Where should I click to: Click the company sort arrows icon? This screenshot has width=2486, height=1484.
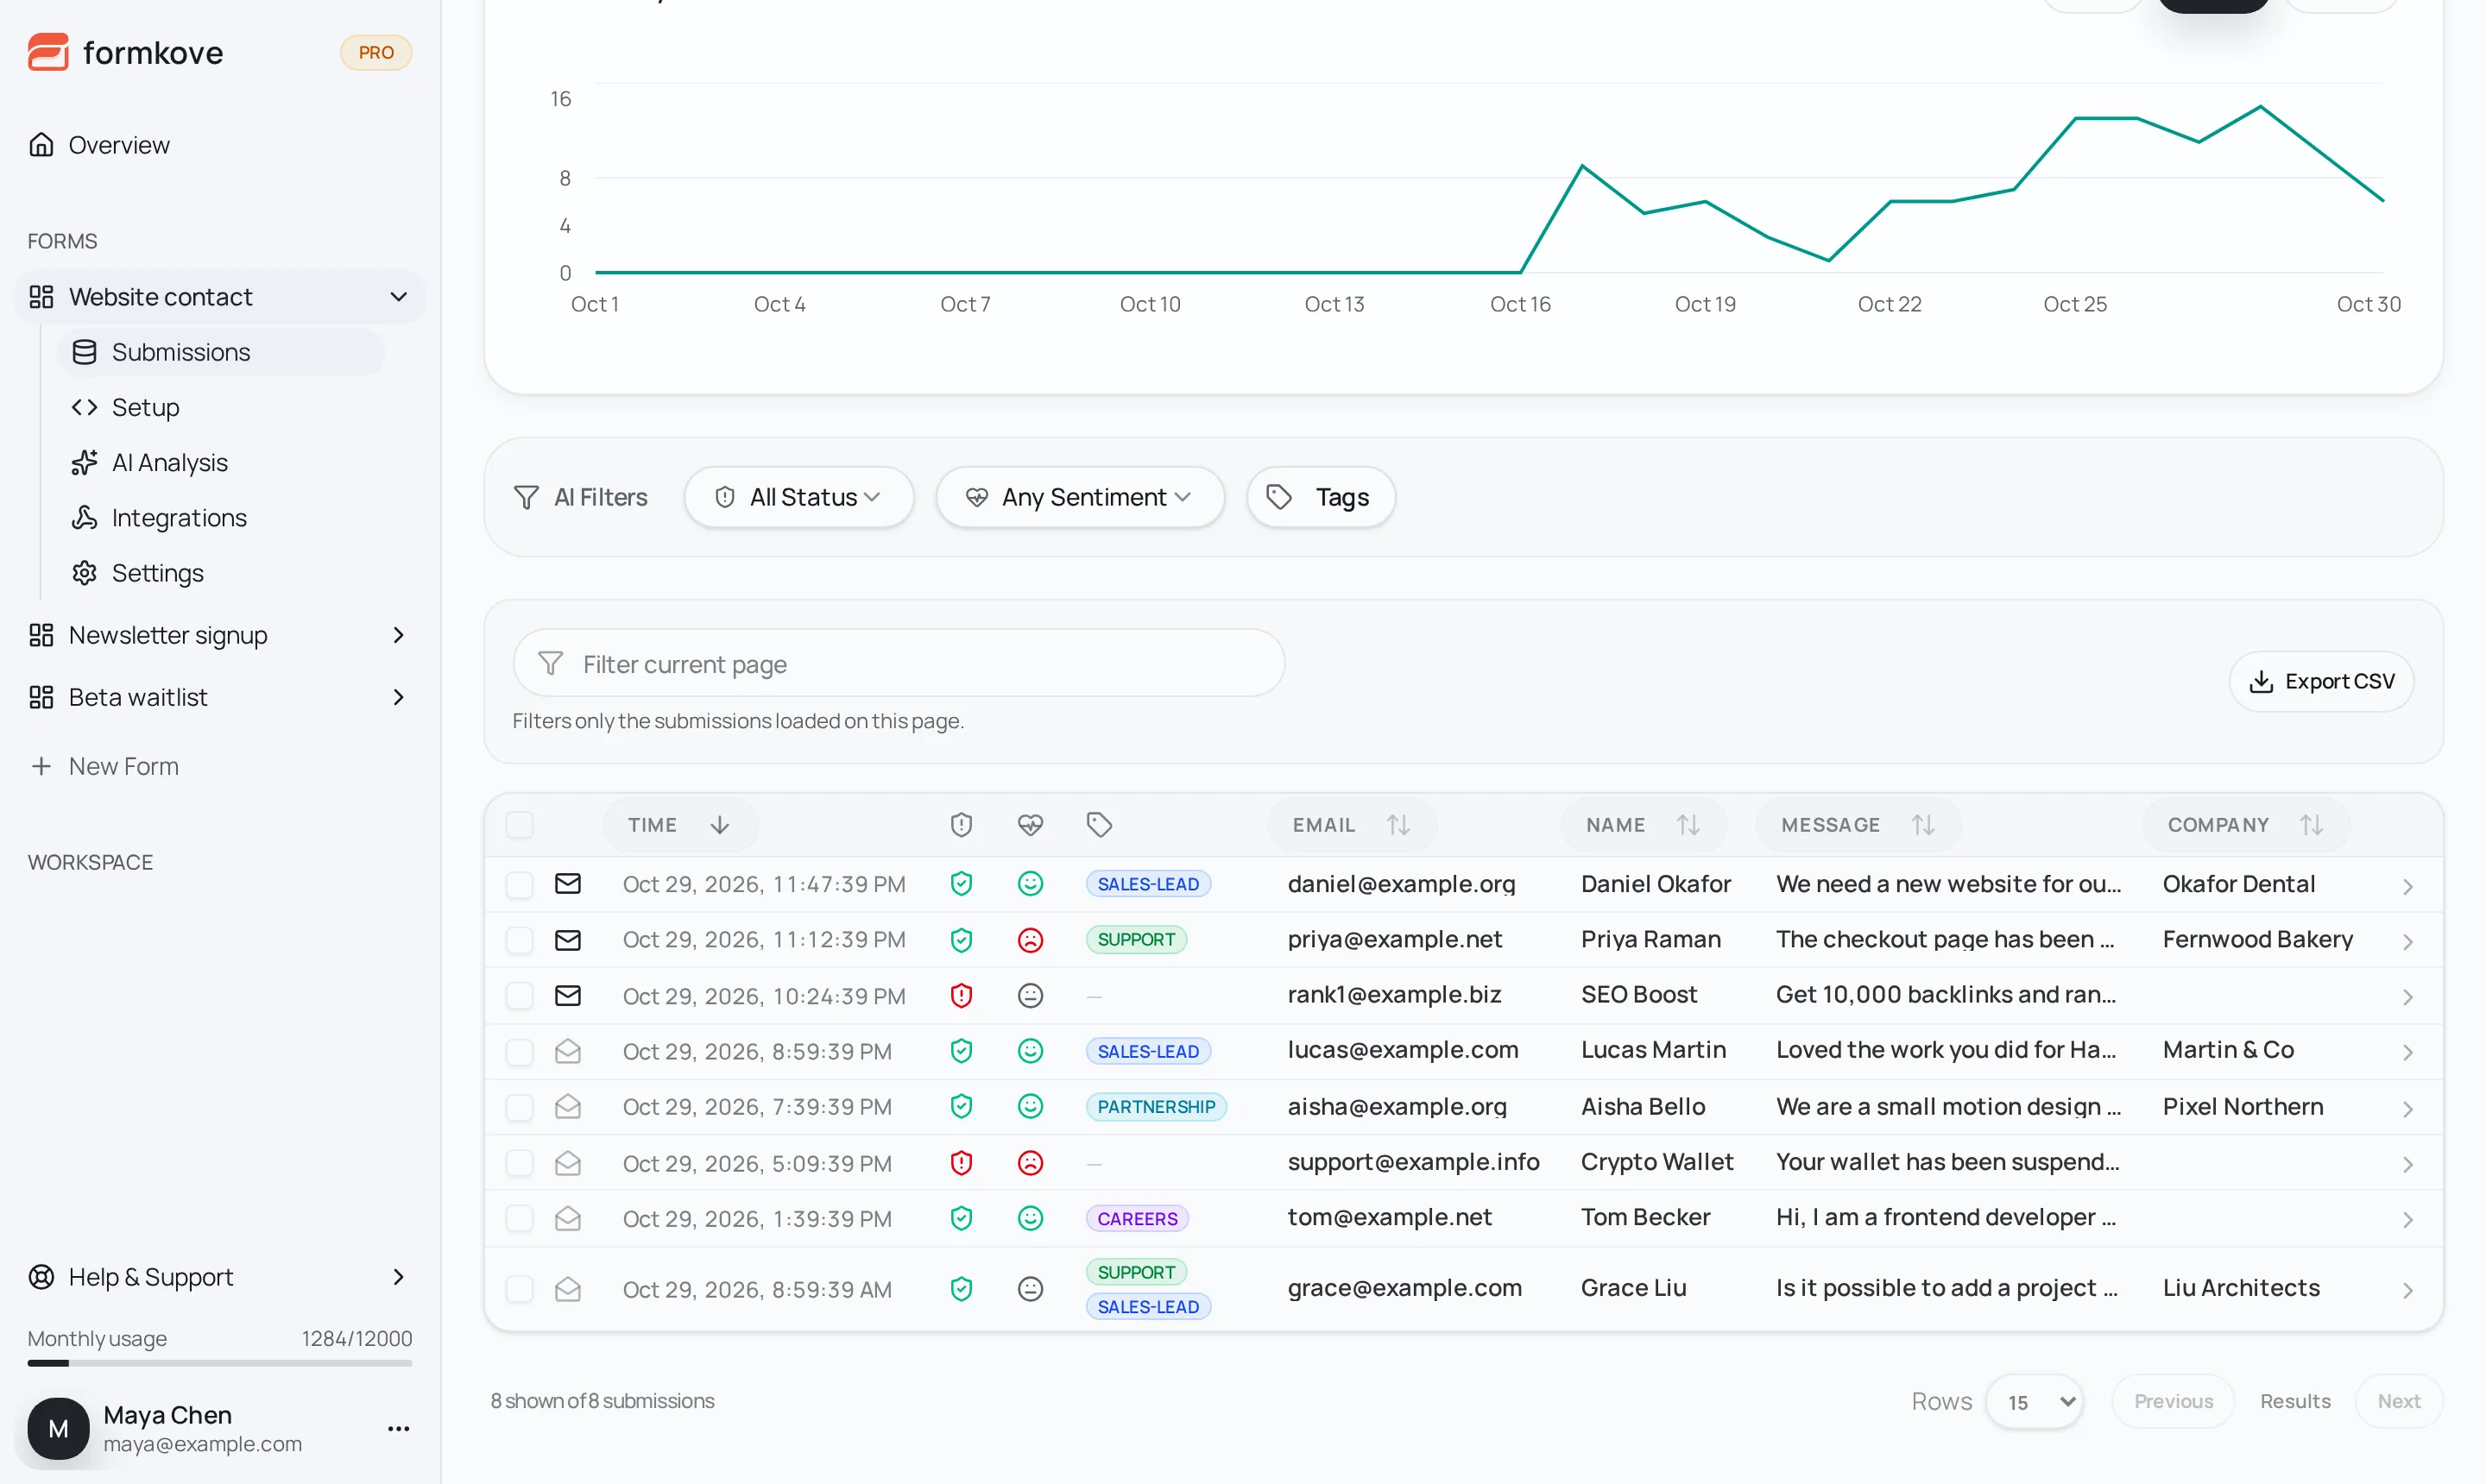click(2311, 825)
